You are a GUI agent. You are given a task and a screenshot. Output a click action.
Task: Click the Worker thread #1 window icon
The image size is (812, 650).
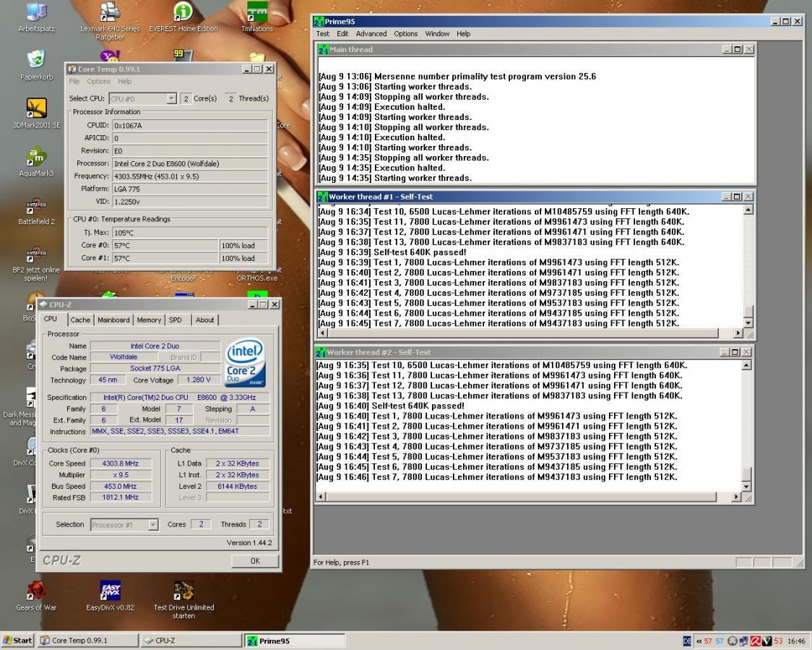[323, 197]
